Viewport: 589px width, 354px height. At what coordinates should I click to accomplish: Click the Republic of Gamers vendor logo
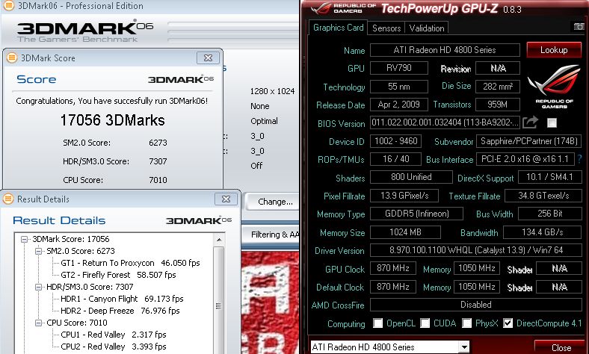click(x=554, y=87)
